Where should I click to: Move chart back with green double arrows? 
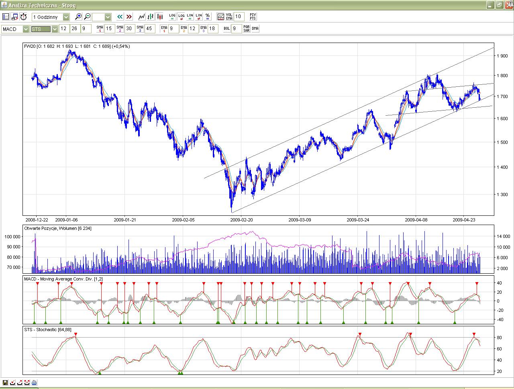[x=120, y=17]
